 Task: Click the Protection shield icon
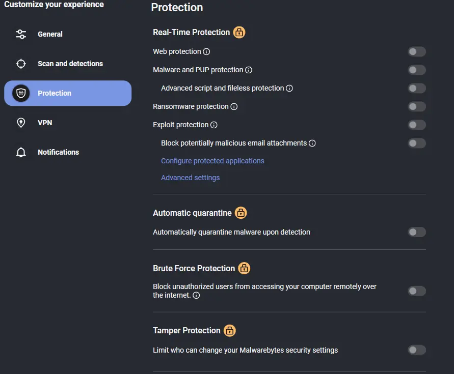pos(21,93)
